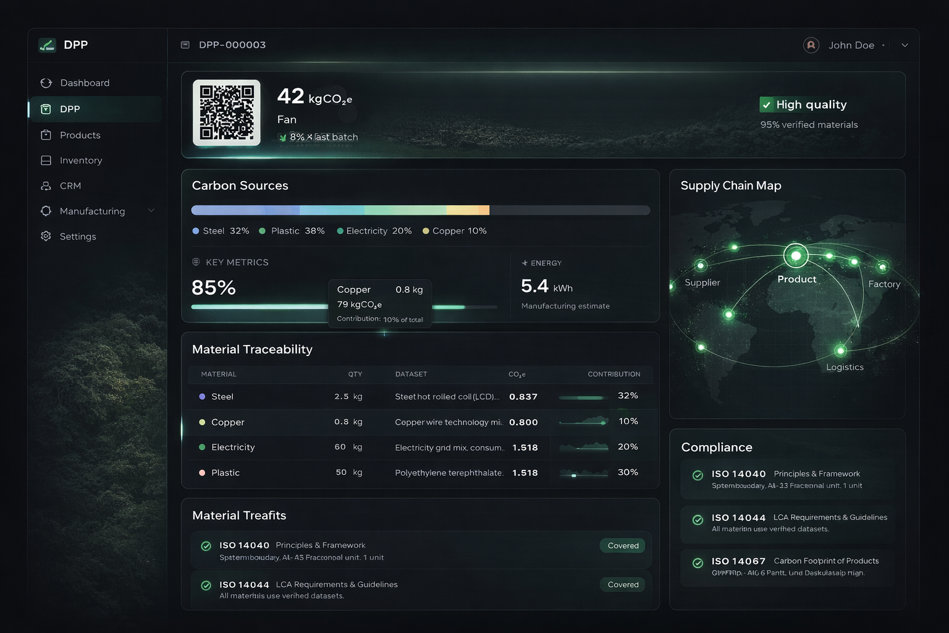Click the High quality verified checkbox
949x633 pixels.
[x=767, y=104]
